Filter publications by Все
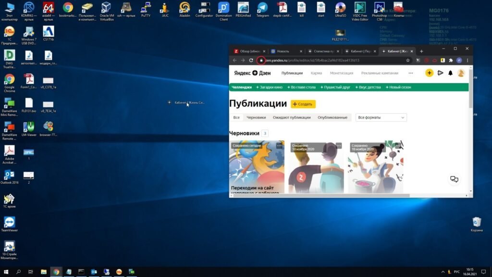 coord(236,117)
